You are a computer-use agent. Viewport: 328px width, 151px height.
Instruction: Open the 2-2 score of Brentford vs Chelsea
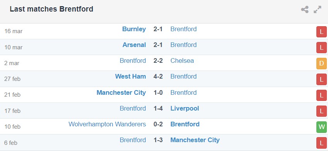158,60
